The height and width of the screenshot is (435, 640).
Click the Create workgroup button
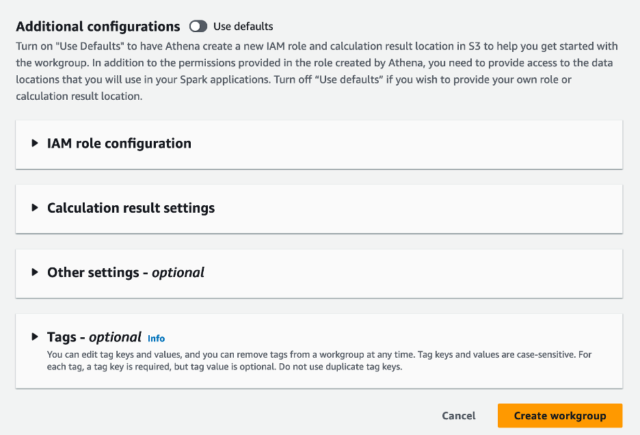coord(560,416)
